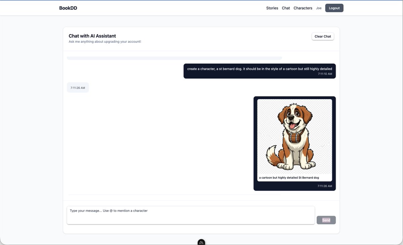
Task: Open the Stories page
Action: (272, 8)
